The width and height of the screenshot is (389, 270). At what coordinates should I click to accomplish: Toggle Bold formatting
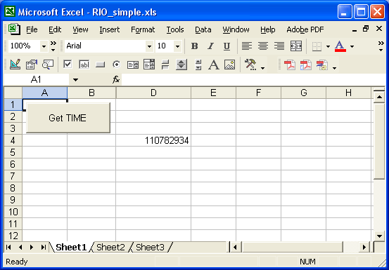coord(195,46)
